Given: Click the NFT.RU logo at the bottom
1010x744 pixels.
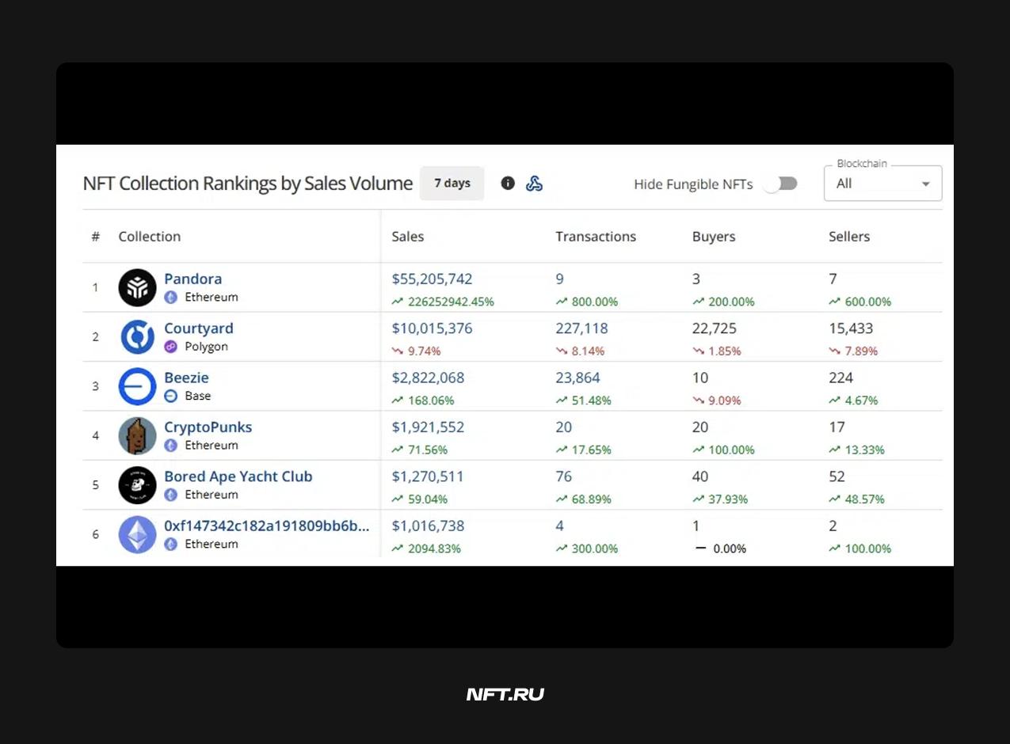Looking at the screenshot, I should coord(505,695).
